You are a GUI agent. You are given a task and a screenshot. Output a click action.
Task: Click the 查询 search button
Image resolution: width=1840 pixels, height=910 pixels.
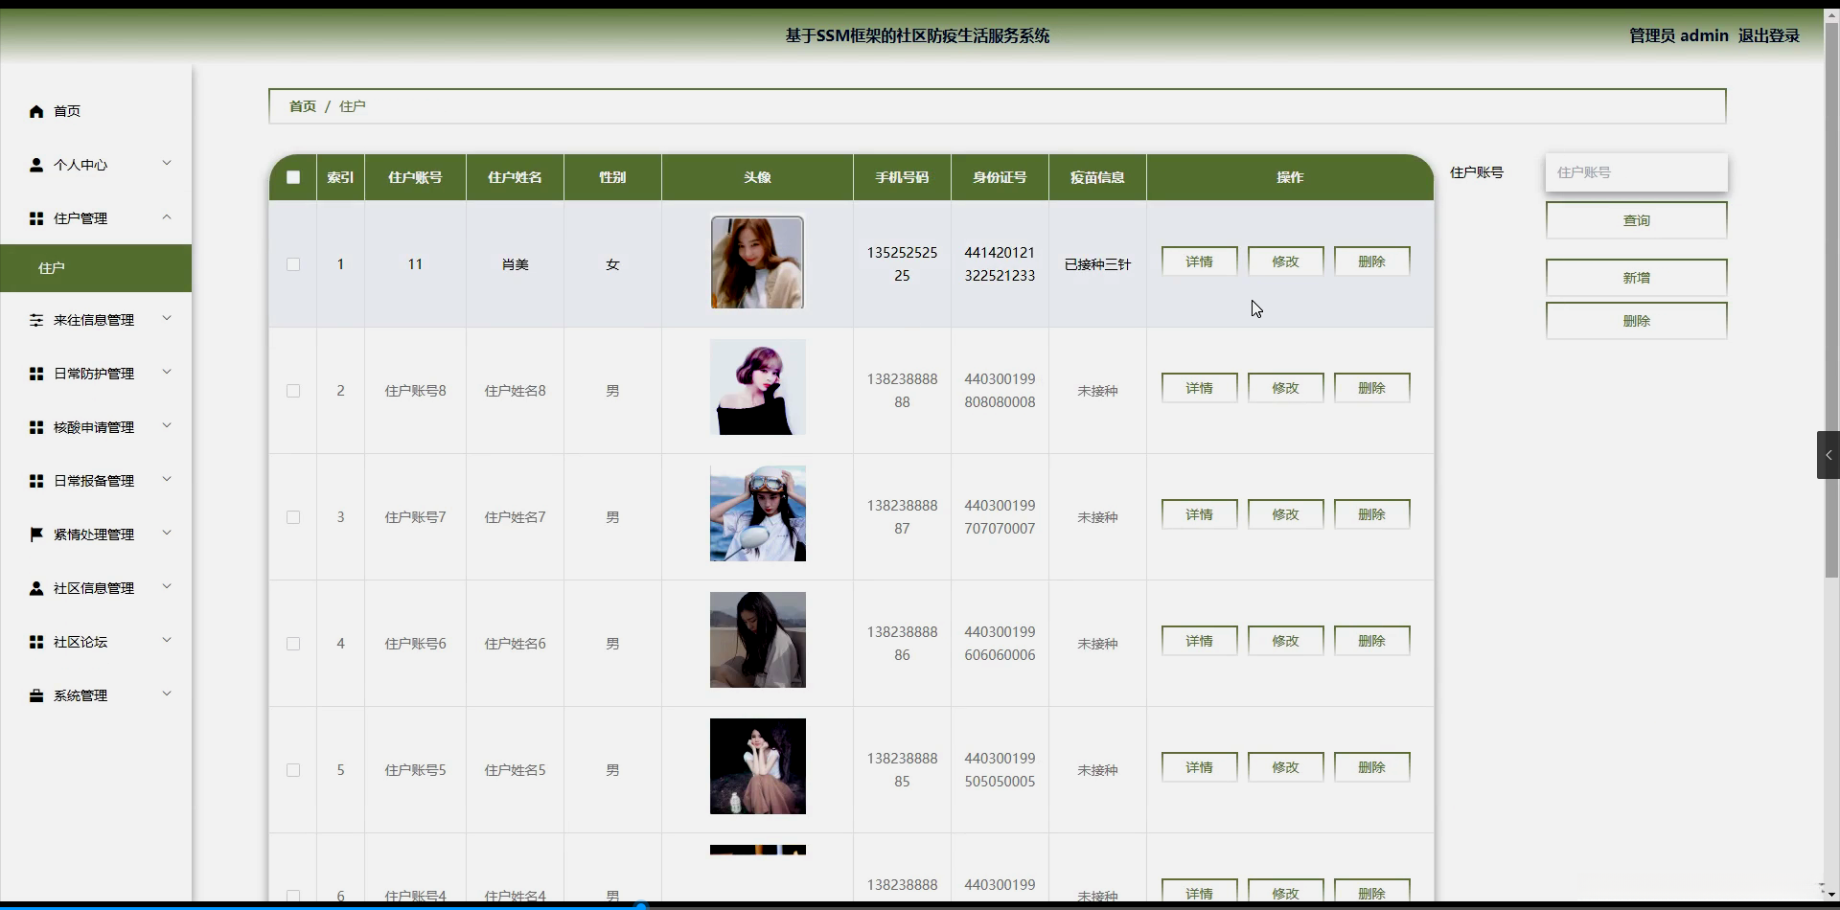point(1636,220)
